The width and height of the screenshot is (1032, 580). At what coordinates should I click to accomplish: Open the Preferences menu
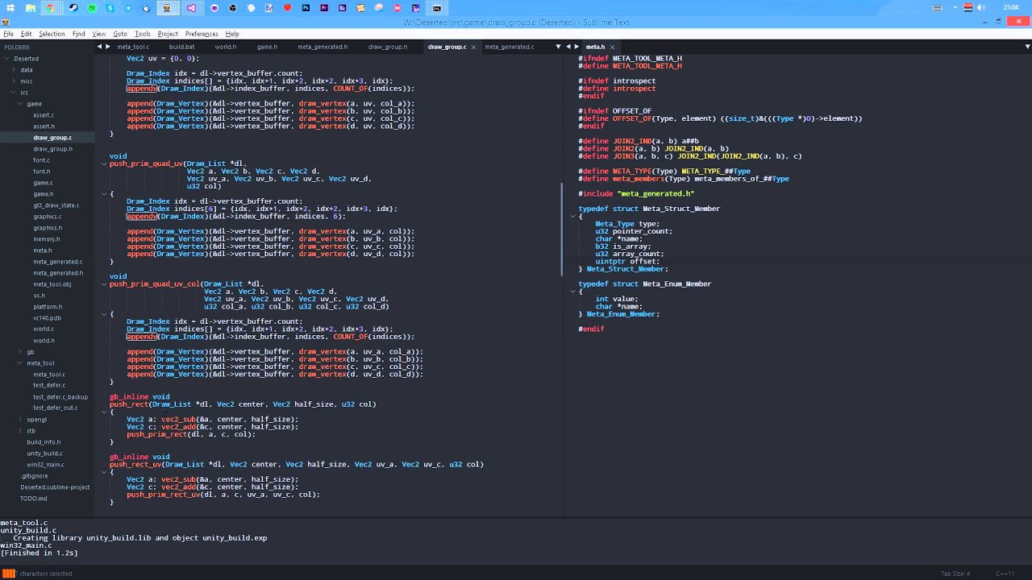[x=201, y=34]
